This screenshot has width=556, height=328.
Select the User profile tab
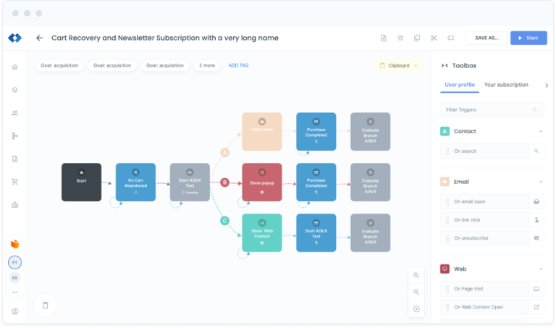[460, 85]
